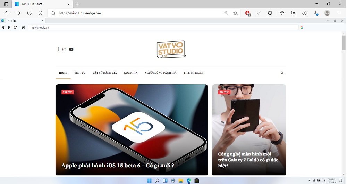The image size is (347, 184).
Task: Open volume control in system tray
Action: coord(324,181)
